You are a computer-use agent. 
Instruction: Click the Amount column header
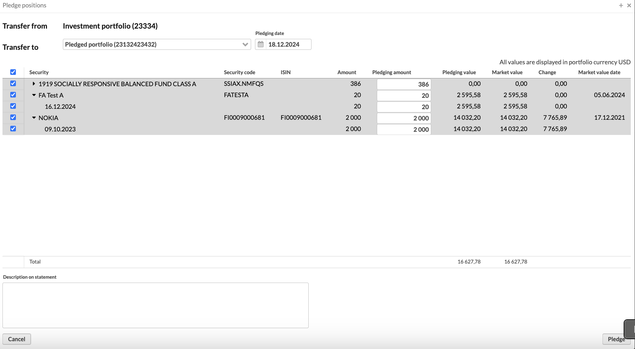pyautogui.click(x=347, y=72)
